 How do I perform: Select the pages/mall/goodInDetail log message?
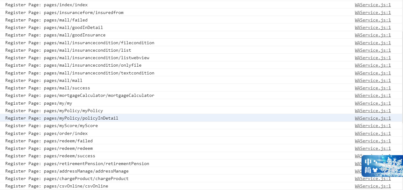pyautogui.click(x=54, y=28)
